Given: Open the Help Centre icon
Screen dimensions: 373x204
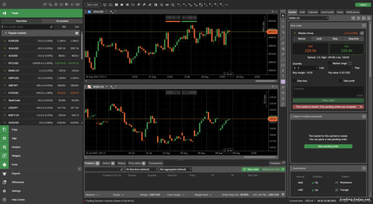Looking at the screenshot, I should pyautogui.click(x=4, y=200).
